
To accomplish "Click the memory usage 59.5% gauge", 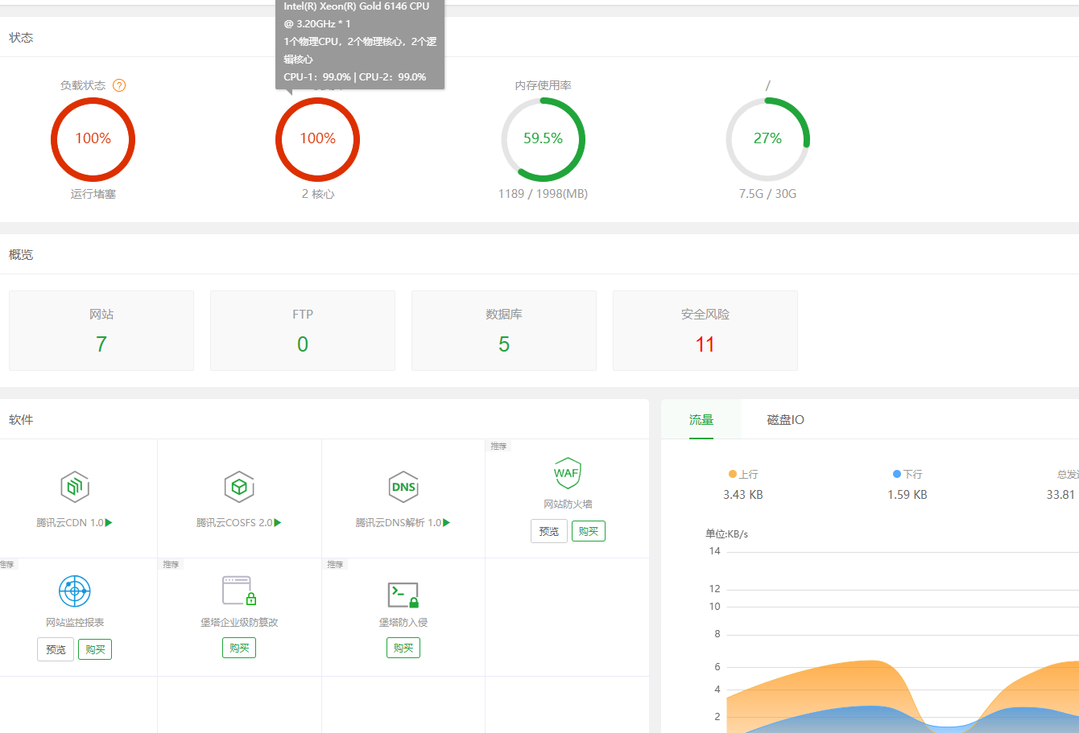I will 543,139.
